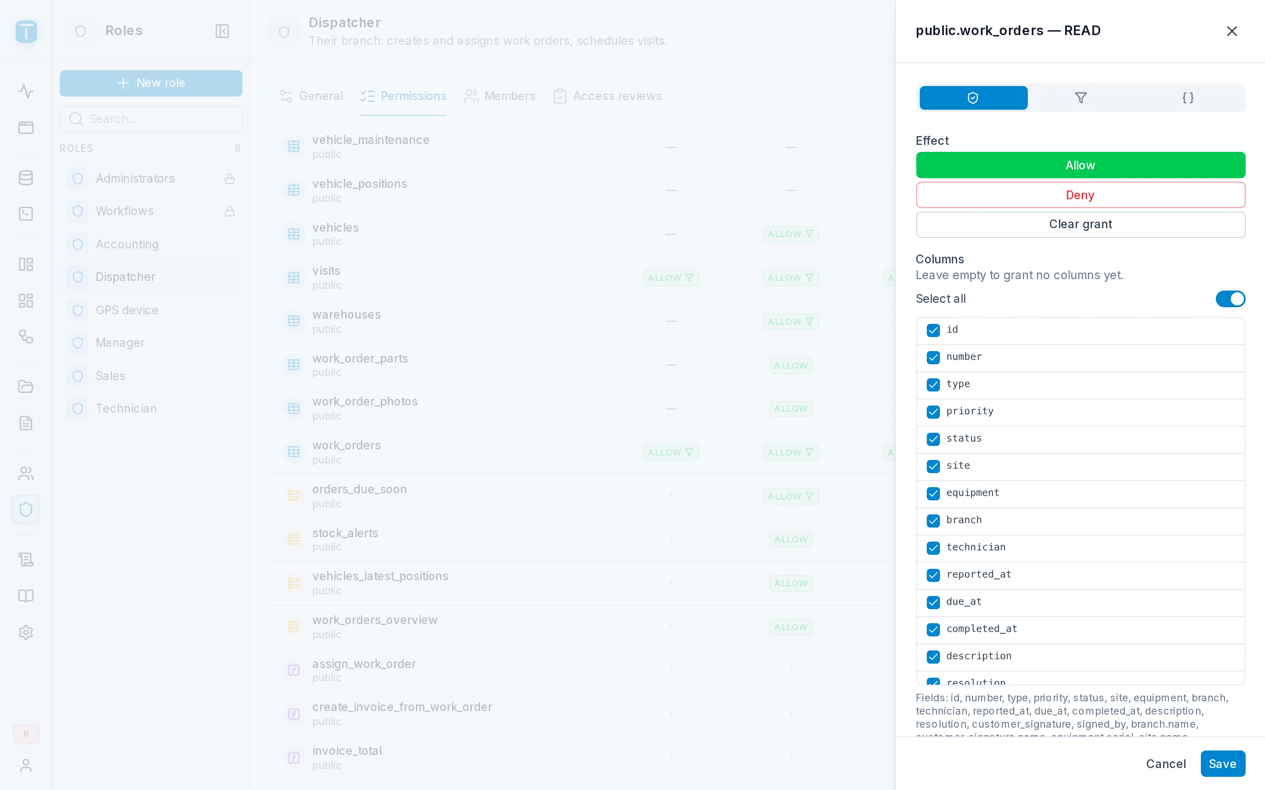Click the app logo icon
The height and width of the screenshot is (790, 1265).
26,31
